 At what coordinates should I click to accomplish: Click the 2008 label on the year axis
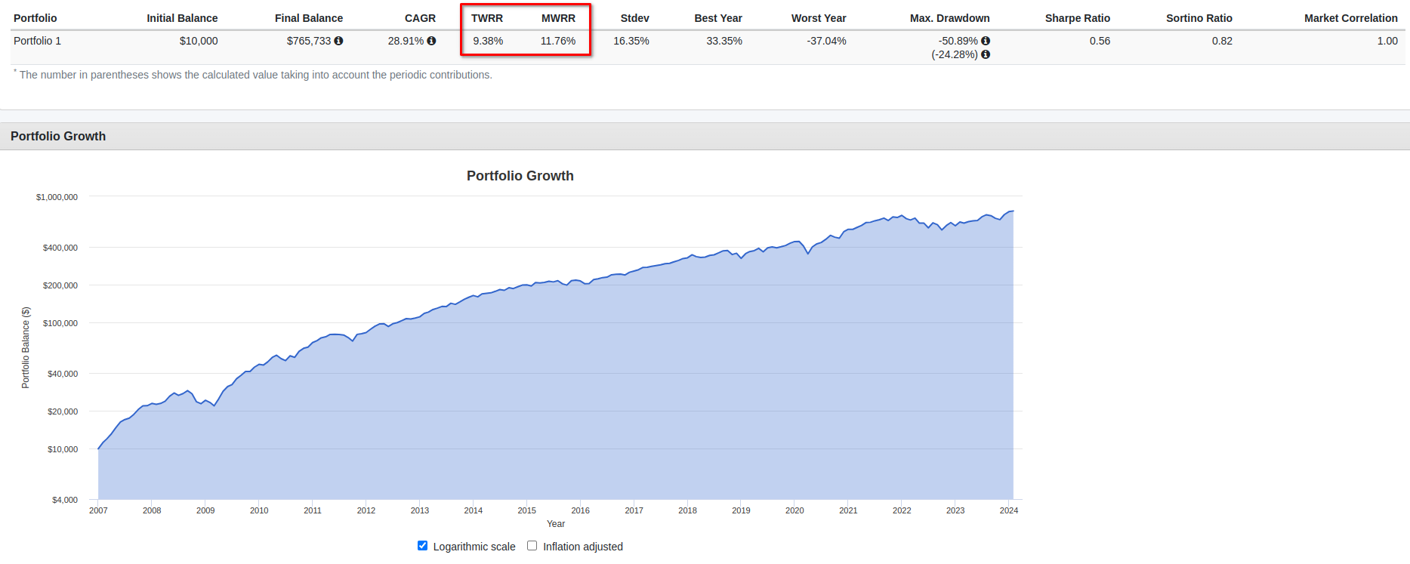click(152, 510)
